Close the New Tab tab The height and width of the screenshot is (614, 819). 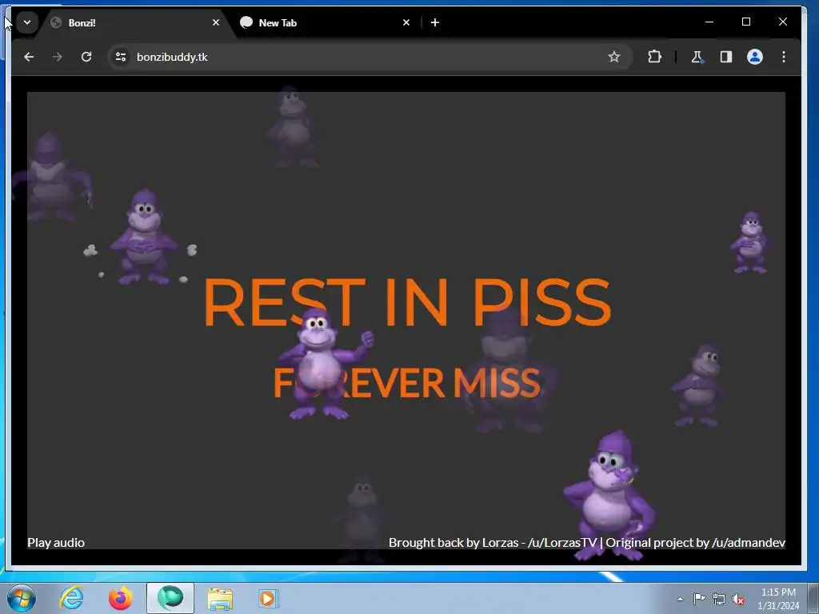pos(406,22)
